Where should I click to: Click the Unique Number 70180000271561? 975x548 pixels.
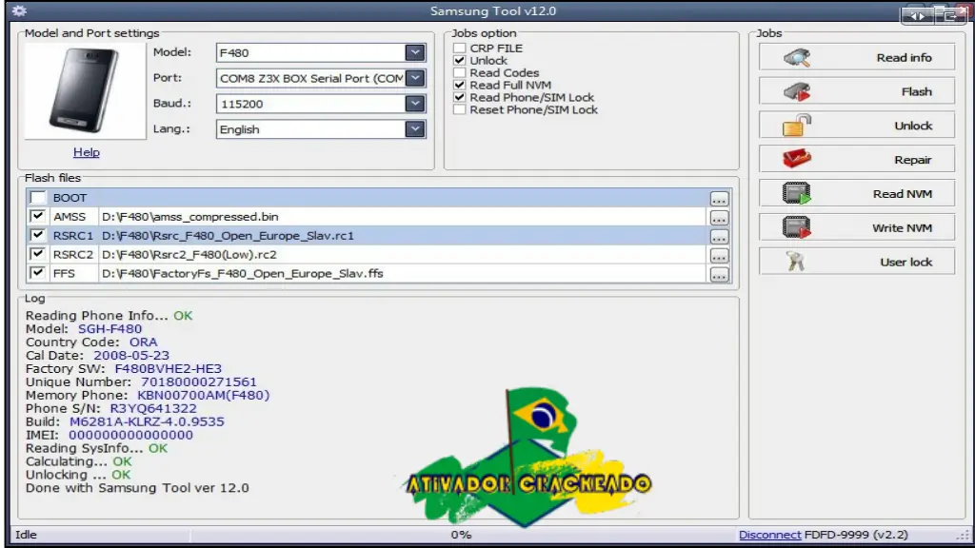[198, 382]
